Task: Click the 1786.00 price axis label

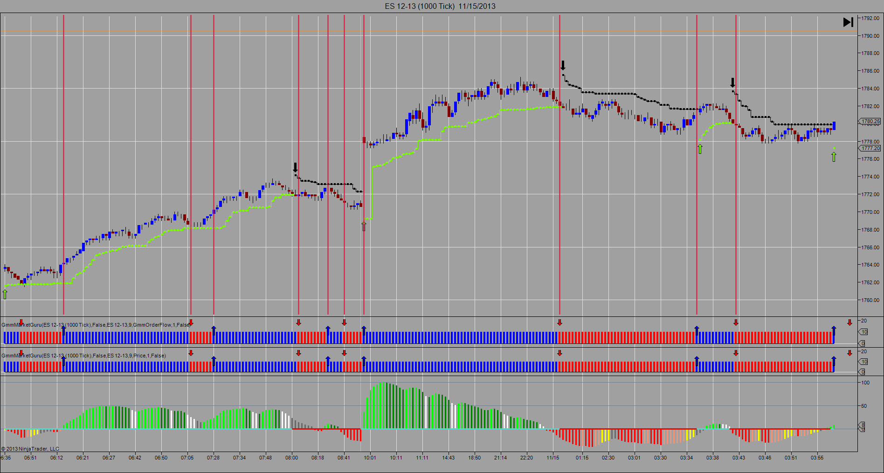Action: [870, 71]
